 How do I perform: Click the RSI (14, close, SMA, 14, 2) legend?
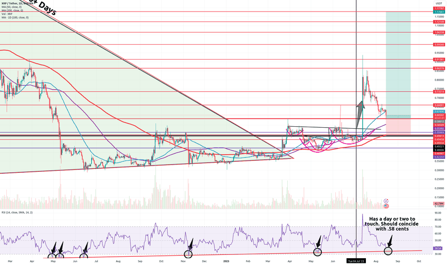click(17, 212)
